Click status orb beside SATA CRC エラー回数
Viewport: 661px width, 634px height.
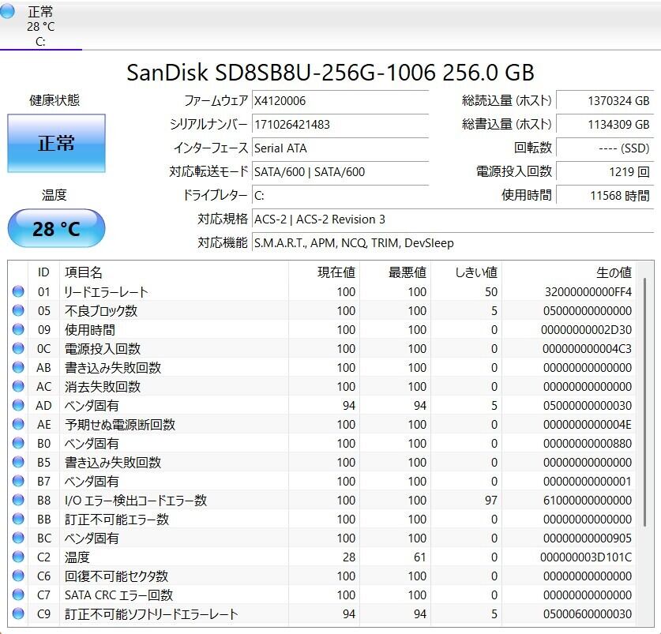(18, 595)
